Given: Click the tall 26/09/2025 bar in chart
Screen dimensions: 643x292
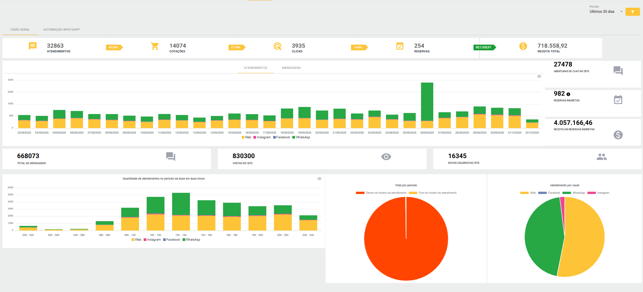Looking at the screenshot, I should click(x=427, y=105).
